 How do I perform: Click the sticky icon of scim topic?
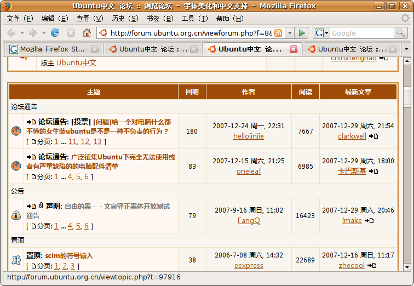[x=16, y=260]
